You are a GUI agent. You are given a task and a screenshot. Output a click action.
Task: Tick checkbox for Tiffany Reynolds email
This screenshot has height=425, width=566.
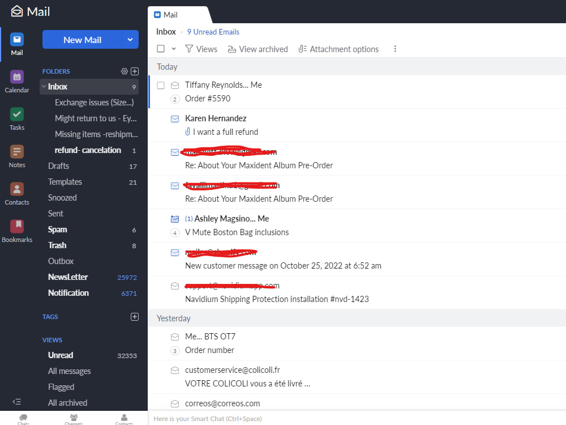161,86
